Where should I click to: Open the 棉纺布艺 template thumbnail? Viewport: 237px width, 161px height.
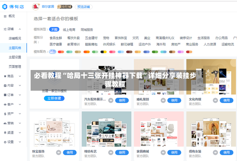tap(107, 129)
